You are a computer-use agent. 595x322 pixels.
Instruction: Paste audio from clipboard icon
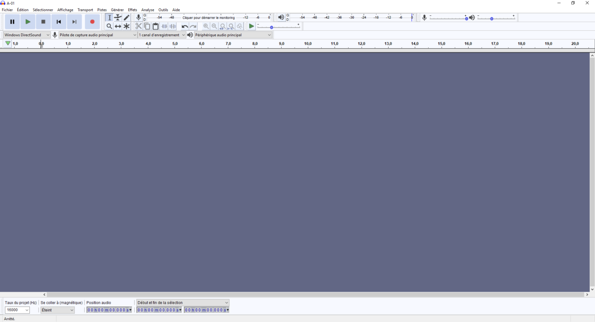coord(155,26)
